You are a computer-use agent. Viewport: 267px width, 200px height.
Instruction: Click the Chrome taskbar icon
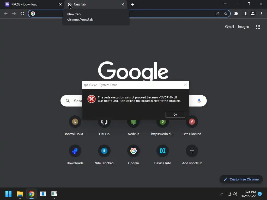32,194
